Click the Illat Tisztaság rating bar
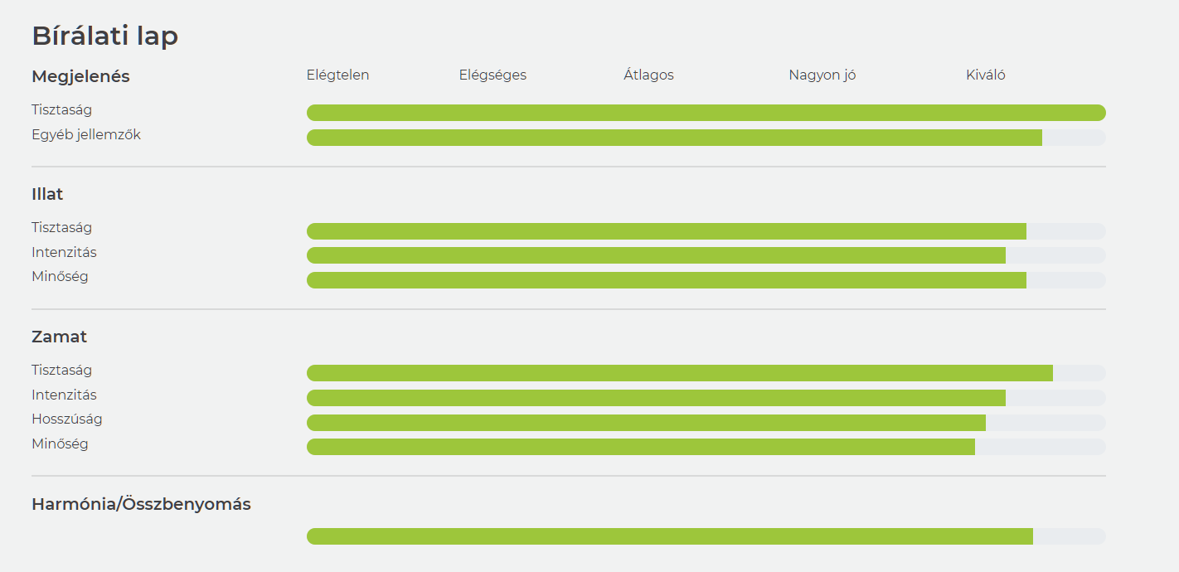Screen dimensions: 1179x572 706,231
